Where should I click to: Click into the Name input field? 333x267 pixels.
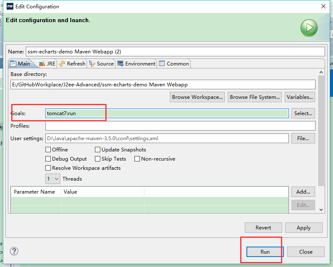click(x=175, y=52)
